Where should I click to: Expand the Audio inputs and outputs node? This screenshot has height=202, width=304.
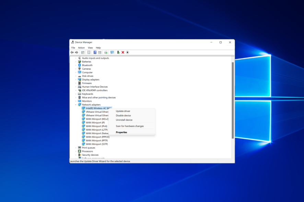coord(76,58)
